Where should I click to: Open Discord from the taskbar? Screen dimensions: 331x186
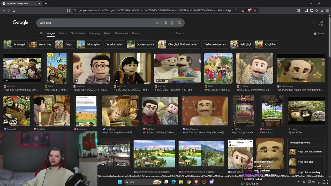pos(212,182)
